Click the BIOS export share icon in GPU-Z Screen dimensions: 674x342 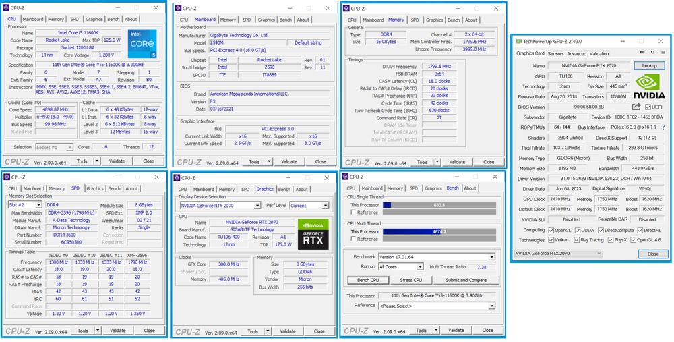(x=636, y=107)
